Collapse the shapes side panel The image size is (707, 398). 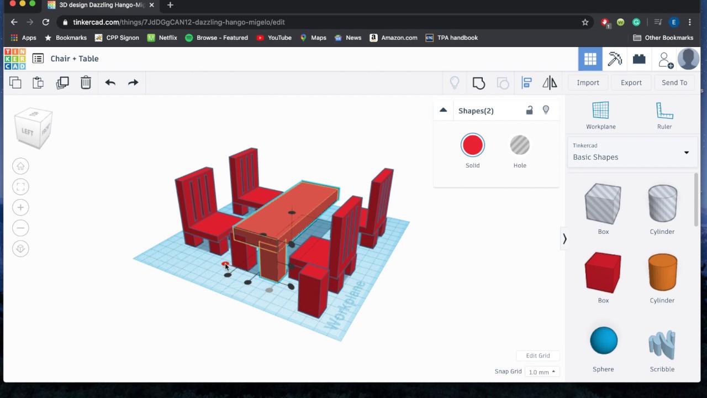564,239
